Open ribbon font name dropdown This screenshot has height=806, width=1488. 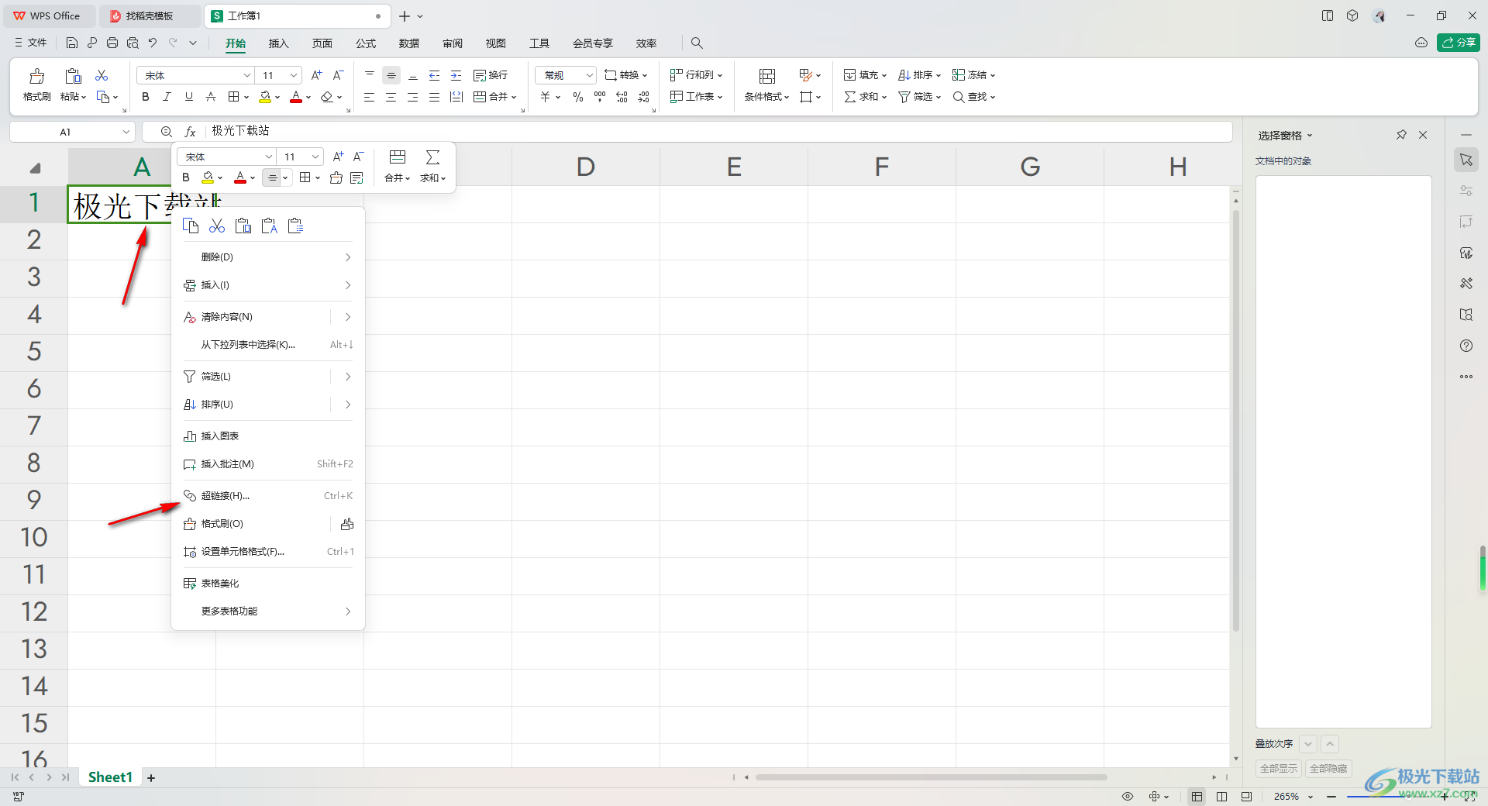pos(247,75)
